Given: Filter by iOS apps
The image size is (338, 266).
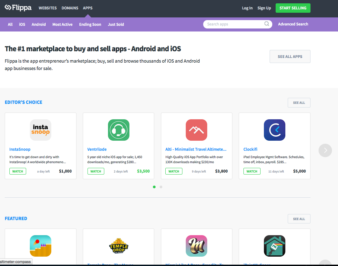Looking at the screenshot, I should click(x=22, y=24).
